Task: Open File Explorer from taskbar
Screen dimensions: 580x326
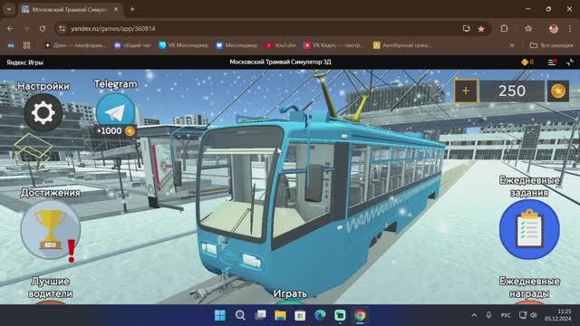Action: pos(280,315)
